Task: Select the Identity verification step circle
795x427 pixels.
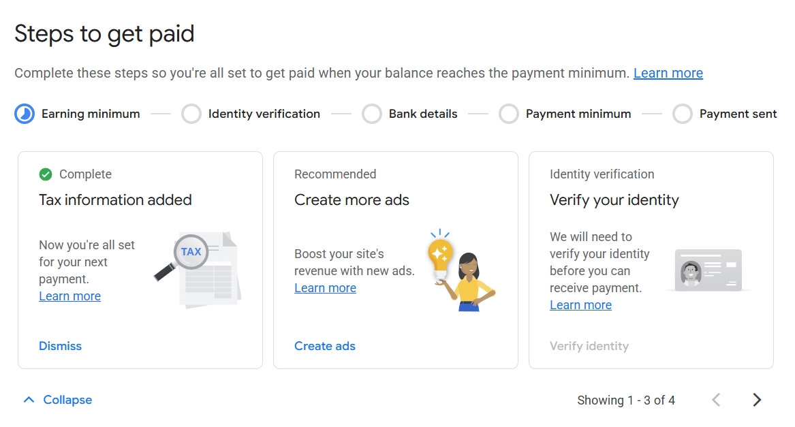Action: (x=191, y=114)
